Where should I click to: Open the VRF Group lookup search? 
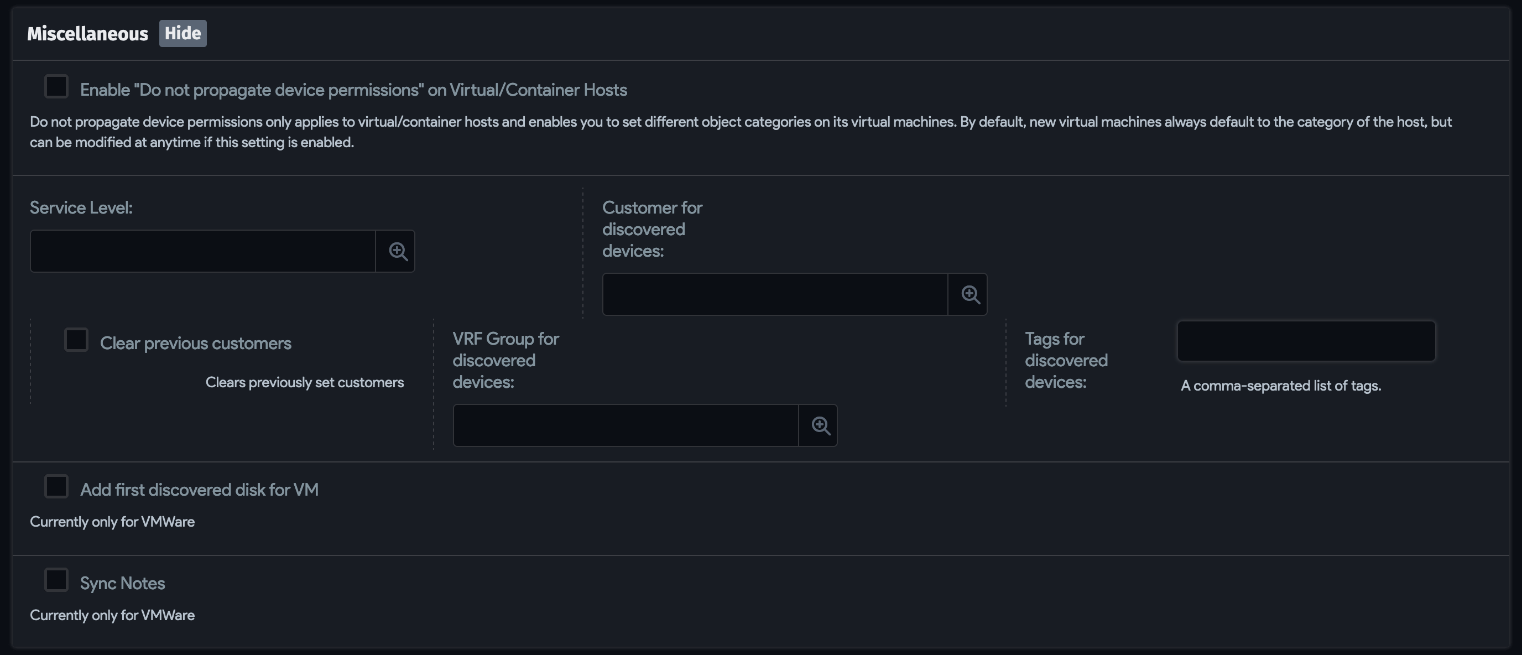pyautogui.click(x=819, y=425)
